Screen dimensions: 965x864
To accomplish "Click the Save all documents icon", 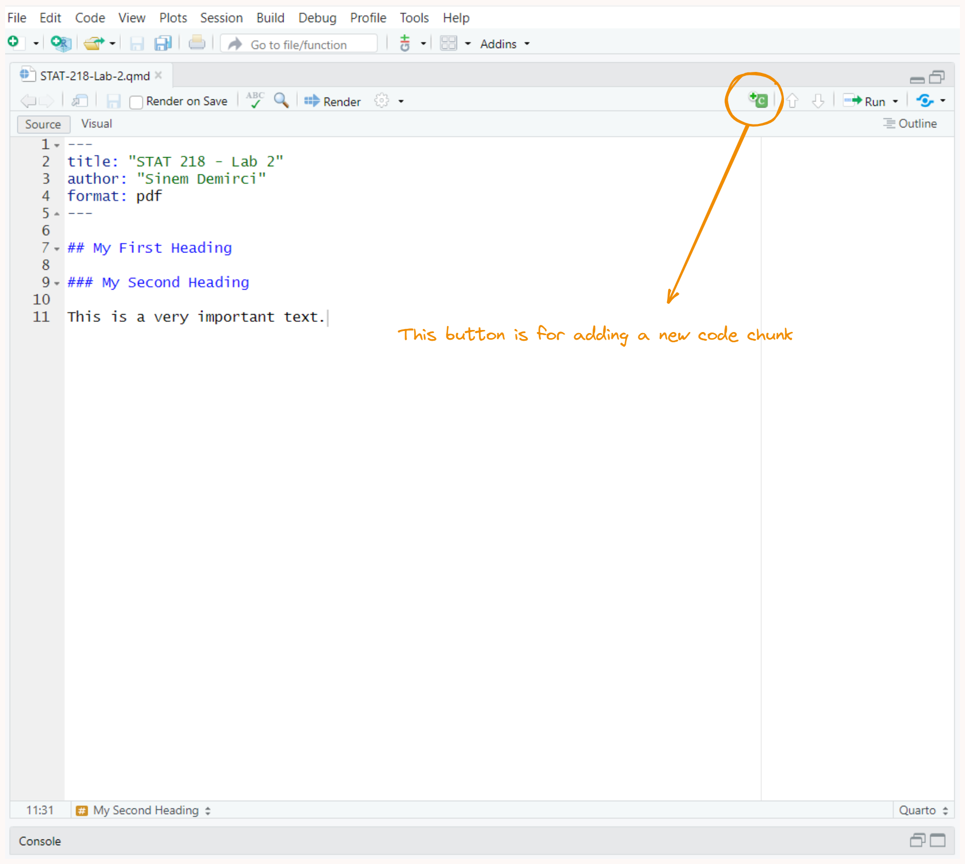I will click(163, 44).
